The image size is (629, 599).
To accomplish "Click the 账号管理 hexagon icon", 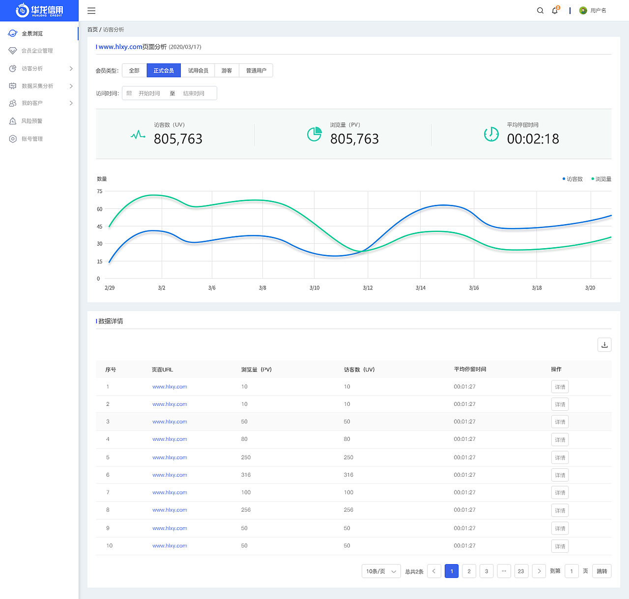I will [13, 139].
